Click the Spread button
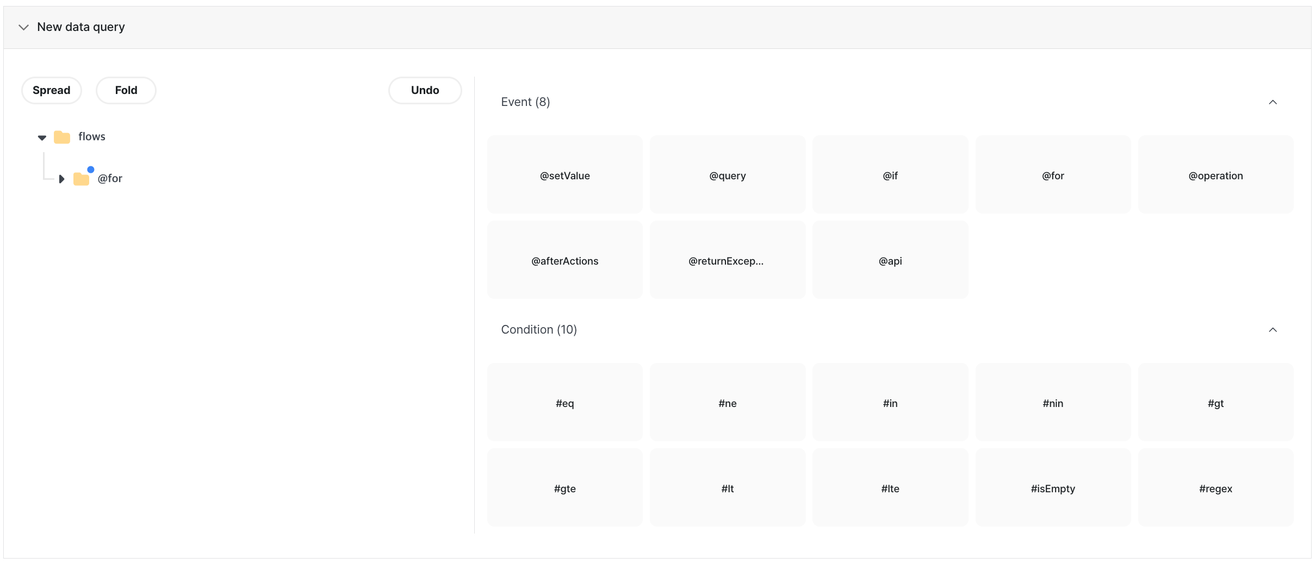1316x564 pixels. tap(52, 90)
